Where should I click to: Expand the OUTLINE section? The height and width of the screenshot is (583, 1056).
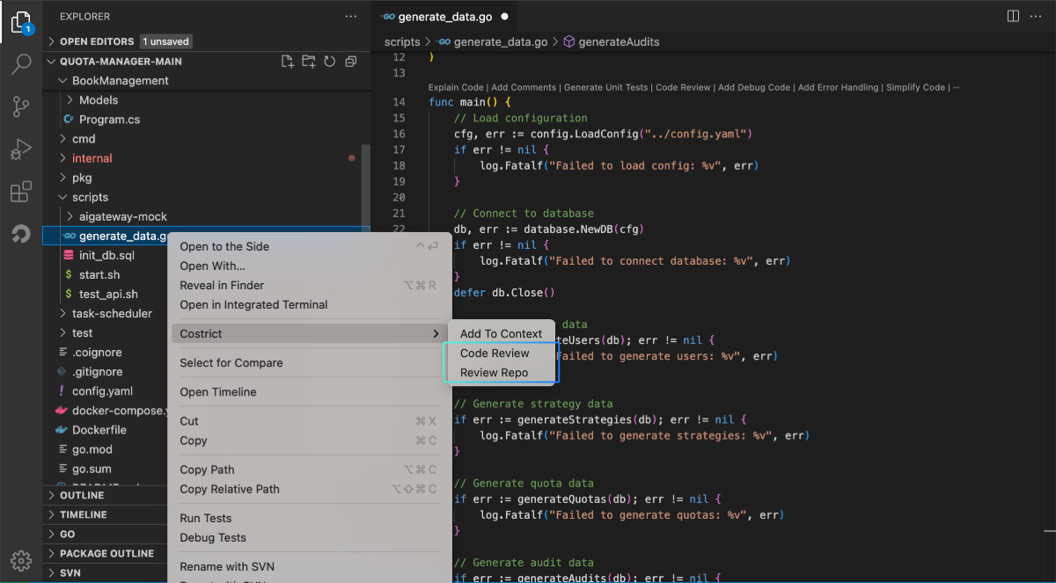[x=82, y=495]
